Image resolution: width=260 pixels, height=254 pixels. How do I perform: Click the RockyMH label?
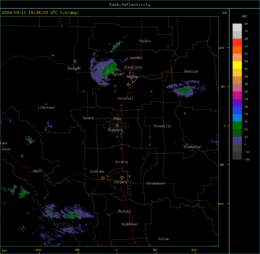click(x=74, y=68)
